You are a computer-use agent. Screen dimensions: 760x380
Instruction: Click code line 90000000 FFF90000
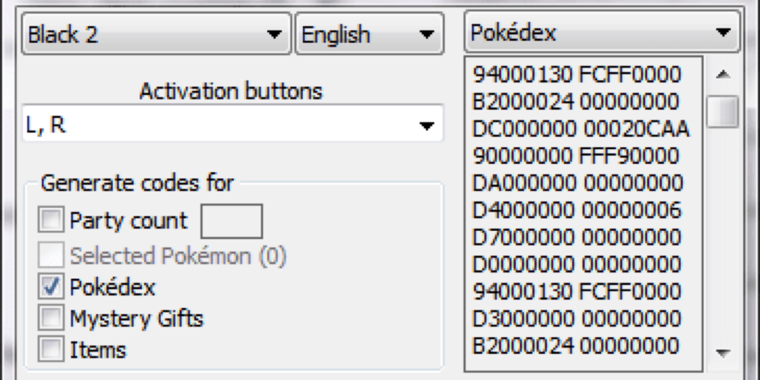click(576, 156)
